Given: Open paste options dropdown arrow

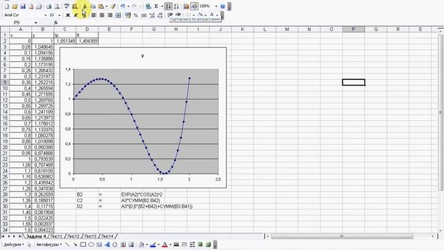Looking at the screenshot, I should tap(106, 6).
